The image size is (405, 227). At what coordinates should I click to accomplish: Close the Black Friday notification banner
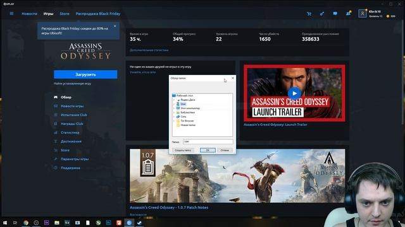pos(115,26)
